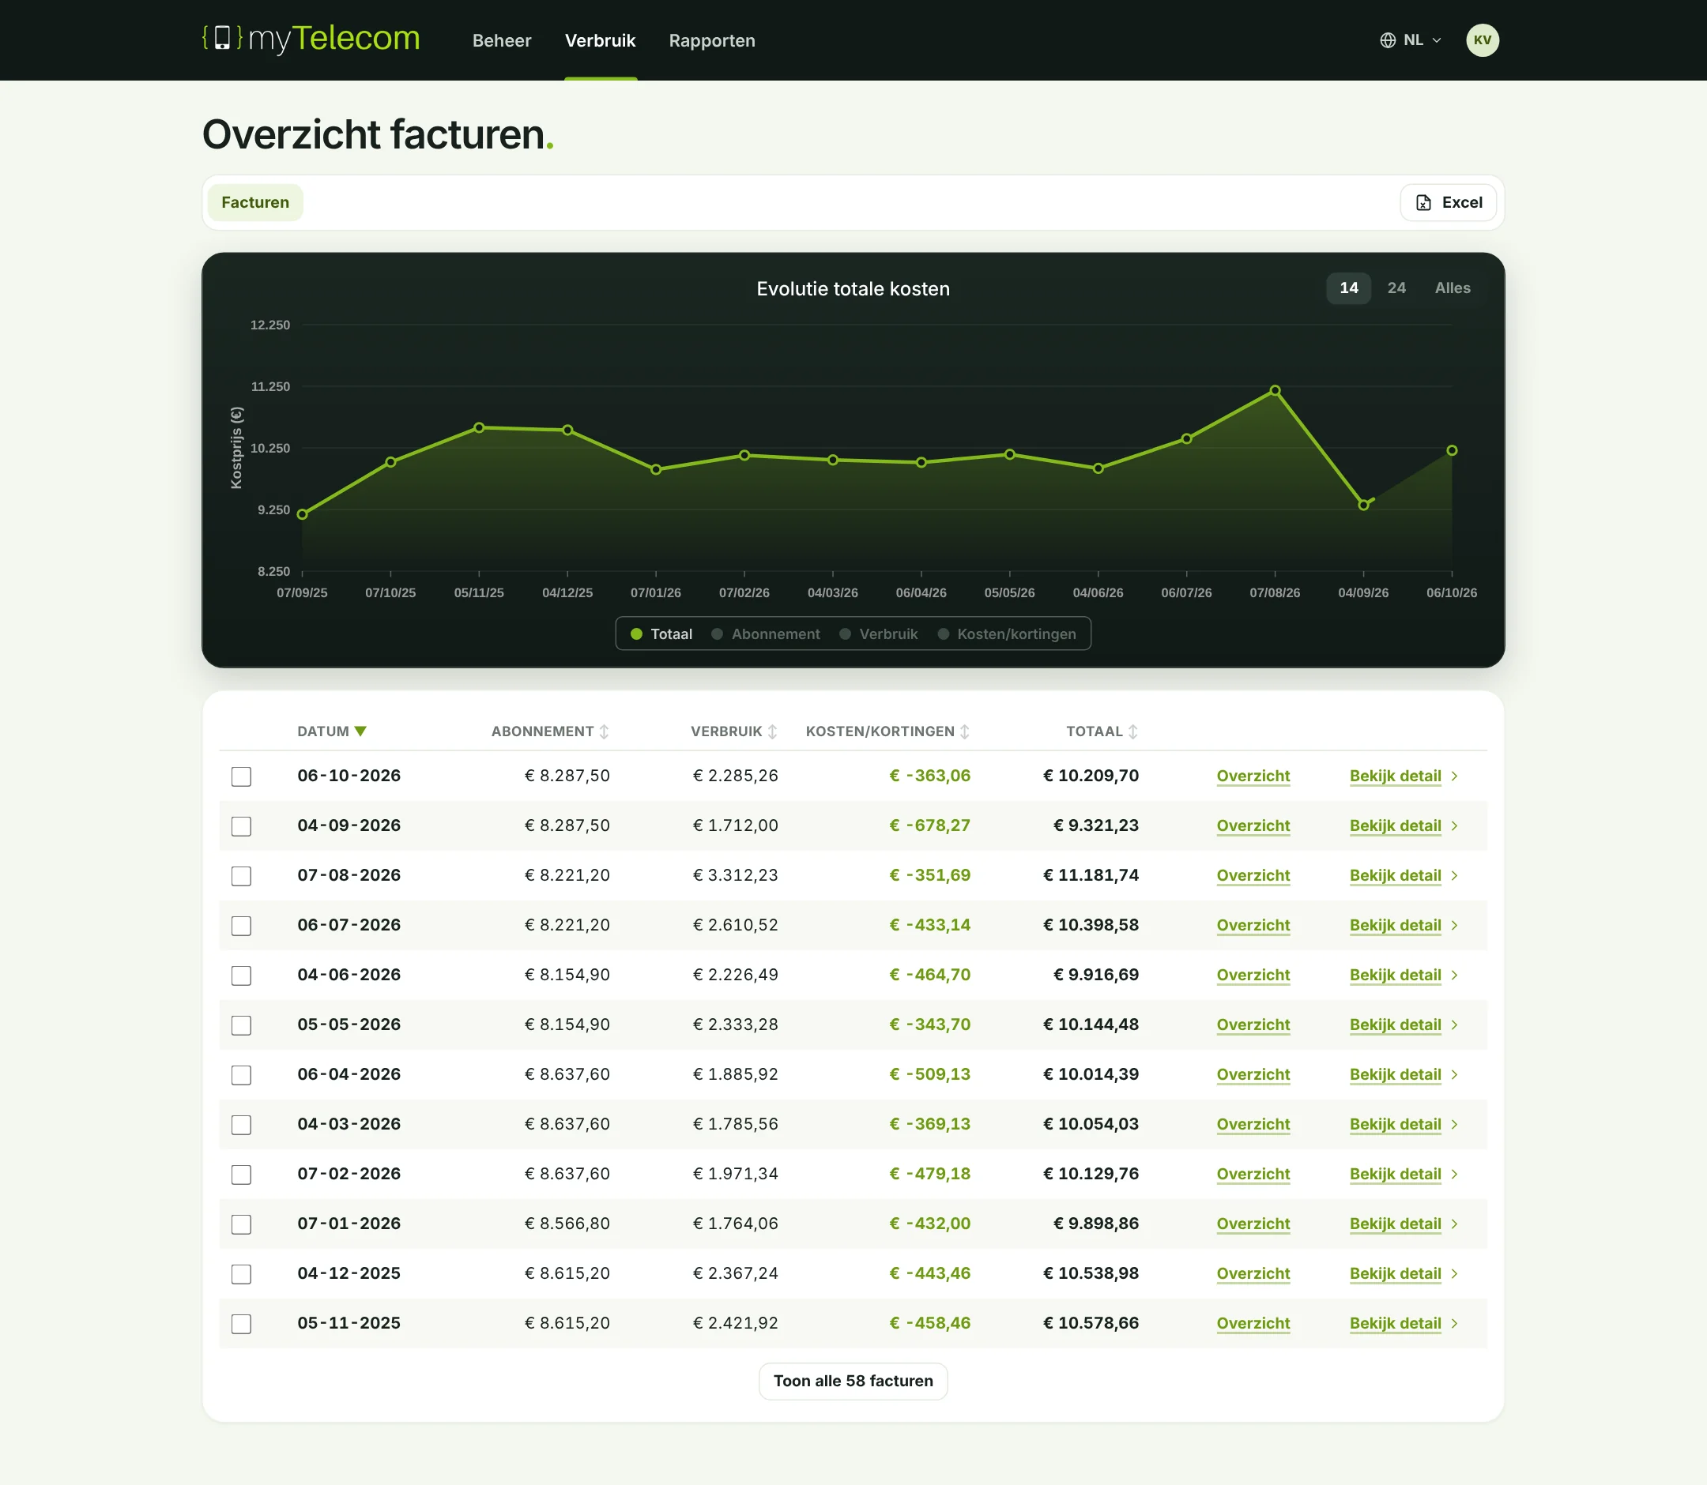Click the Datum column header
This screenshot has width=1707, height=1485.
point(332,731)
